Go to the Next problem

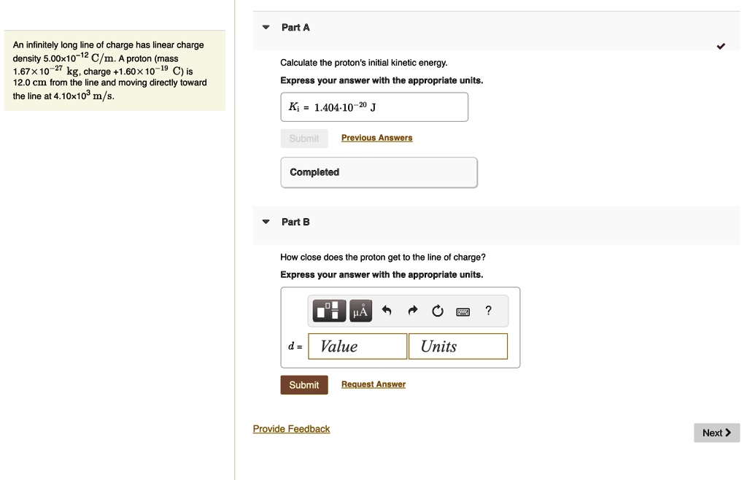click(716, 433)
